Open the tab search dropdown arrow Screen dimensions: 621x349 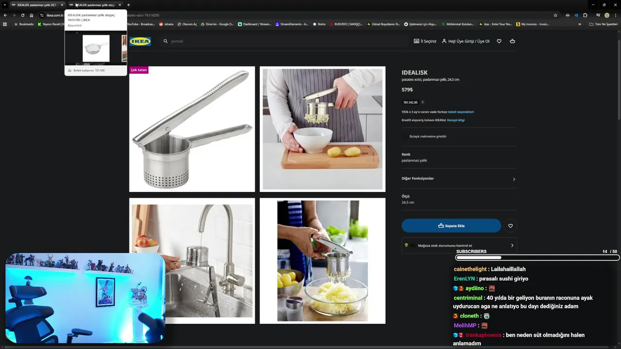pyautogui.click(x=5, y=5)
